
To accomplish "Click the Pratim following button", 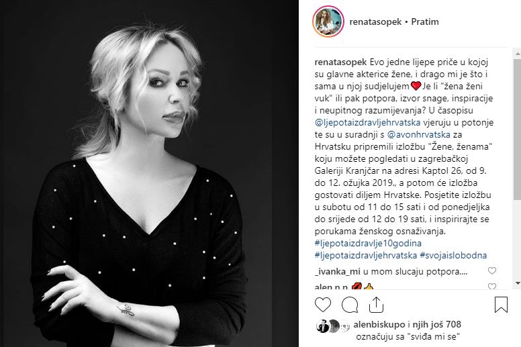I will 424,22.
